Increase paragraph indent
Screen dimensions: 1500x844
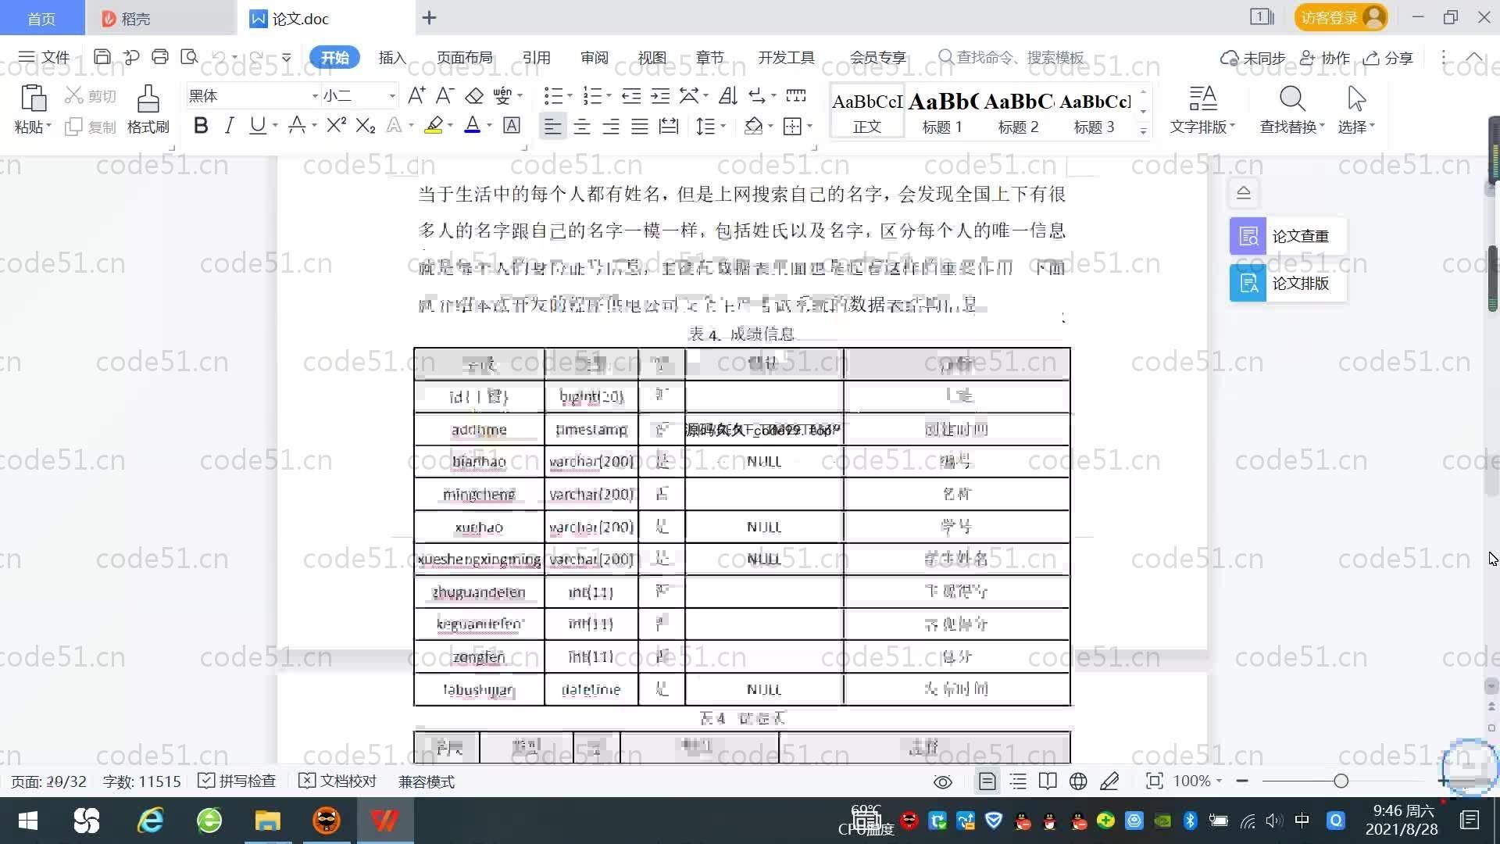(660, 95)
